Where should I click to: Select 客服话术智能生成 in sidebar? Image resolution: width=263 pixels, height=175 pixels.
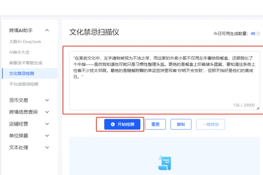tap(26, 63)
